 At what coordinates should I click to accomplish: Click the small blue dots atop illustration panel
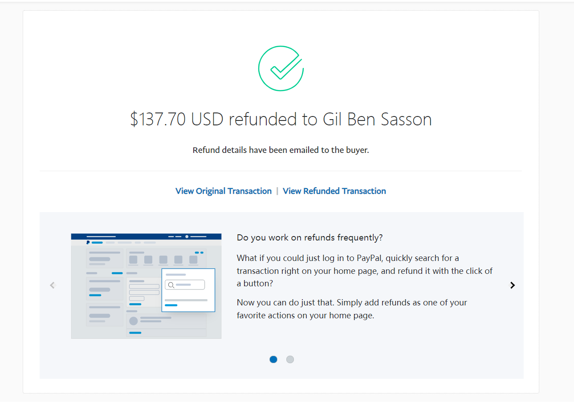click(199, 253)
